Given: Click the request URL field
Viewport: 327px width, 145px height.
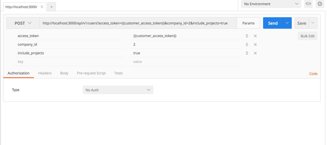Looking at the screenshot, I should click(138, 23).
